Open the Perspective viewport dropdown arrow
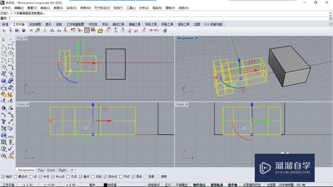This screenshot has width=333, height=187. [x=197, y=38]
